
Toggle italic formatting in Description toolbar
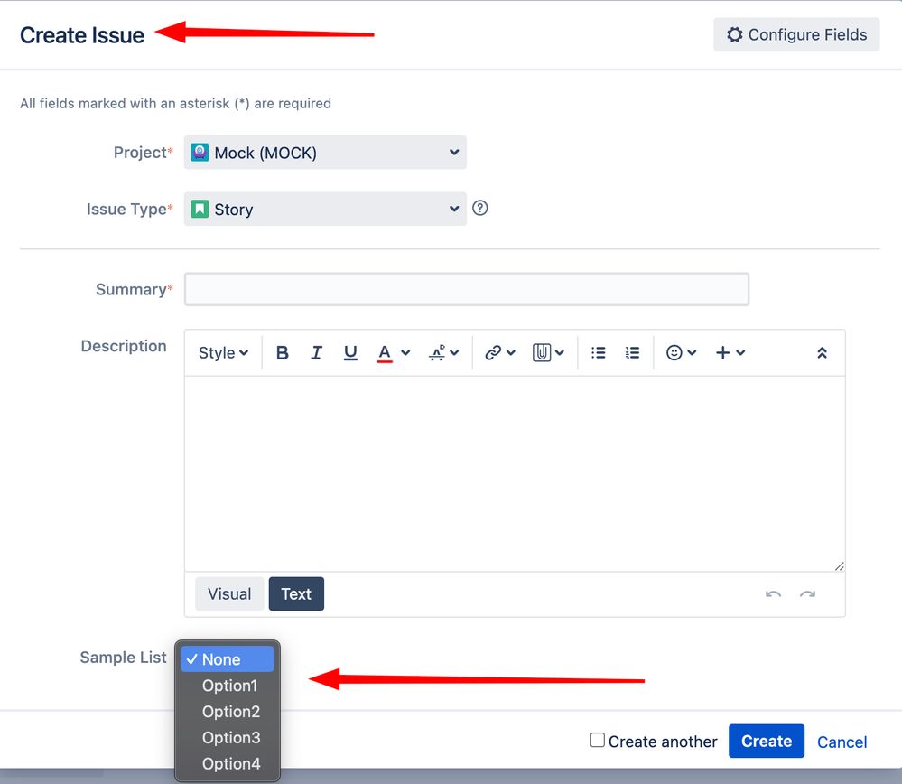pos(316,352)
